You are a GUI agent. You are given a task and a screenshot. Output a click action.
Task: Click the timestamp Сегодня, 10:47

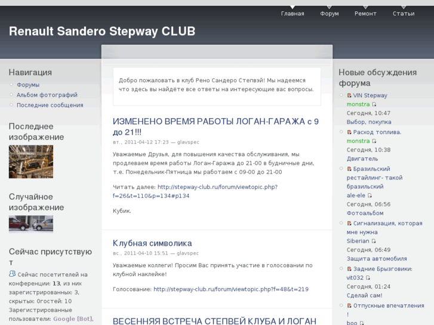click(x=368, y=113)
